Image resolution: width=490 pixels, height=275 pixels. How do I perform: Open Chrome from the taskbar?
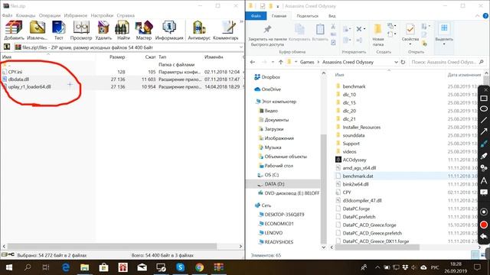click(x=199, y=267)
